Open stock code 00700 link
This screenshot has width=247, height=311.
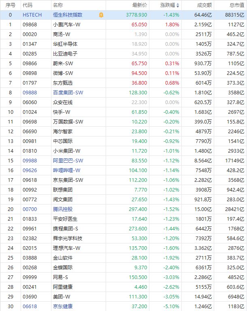(30, 209)
